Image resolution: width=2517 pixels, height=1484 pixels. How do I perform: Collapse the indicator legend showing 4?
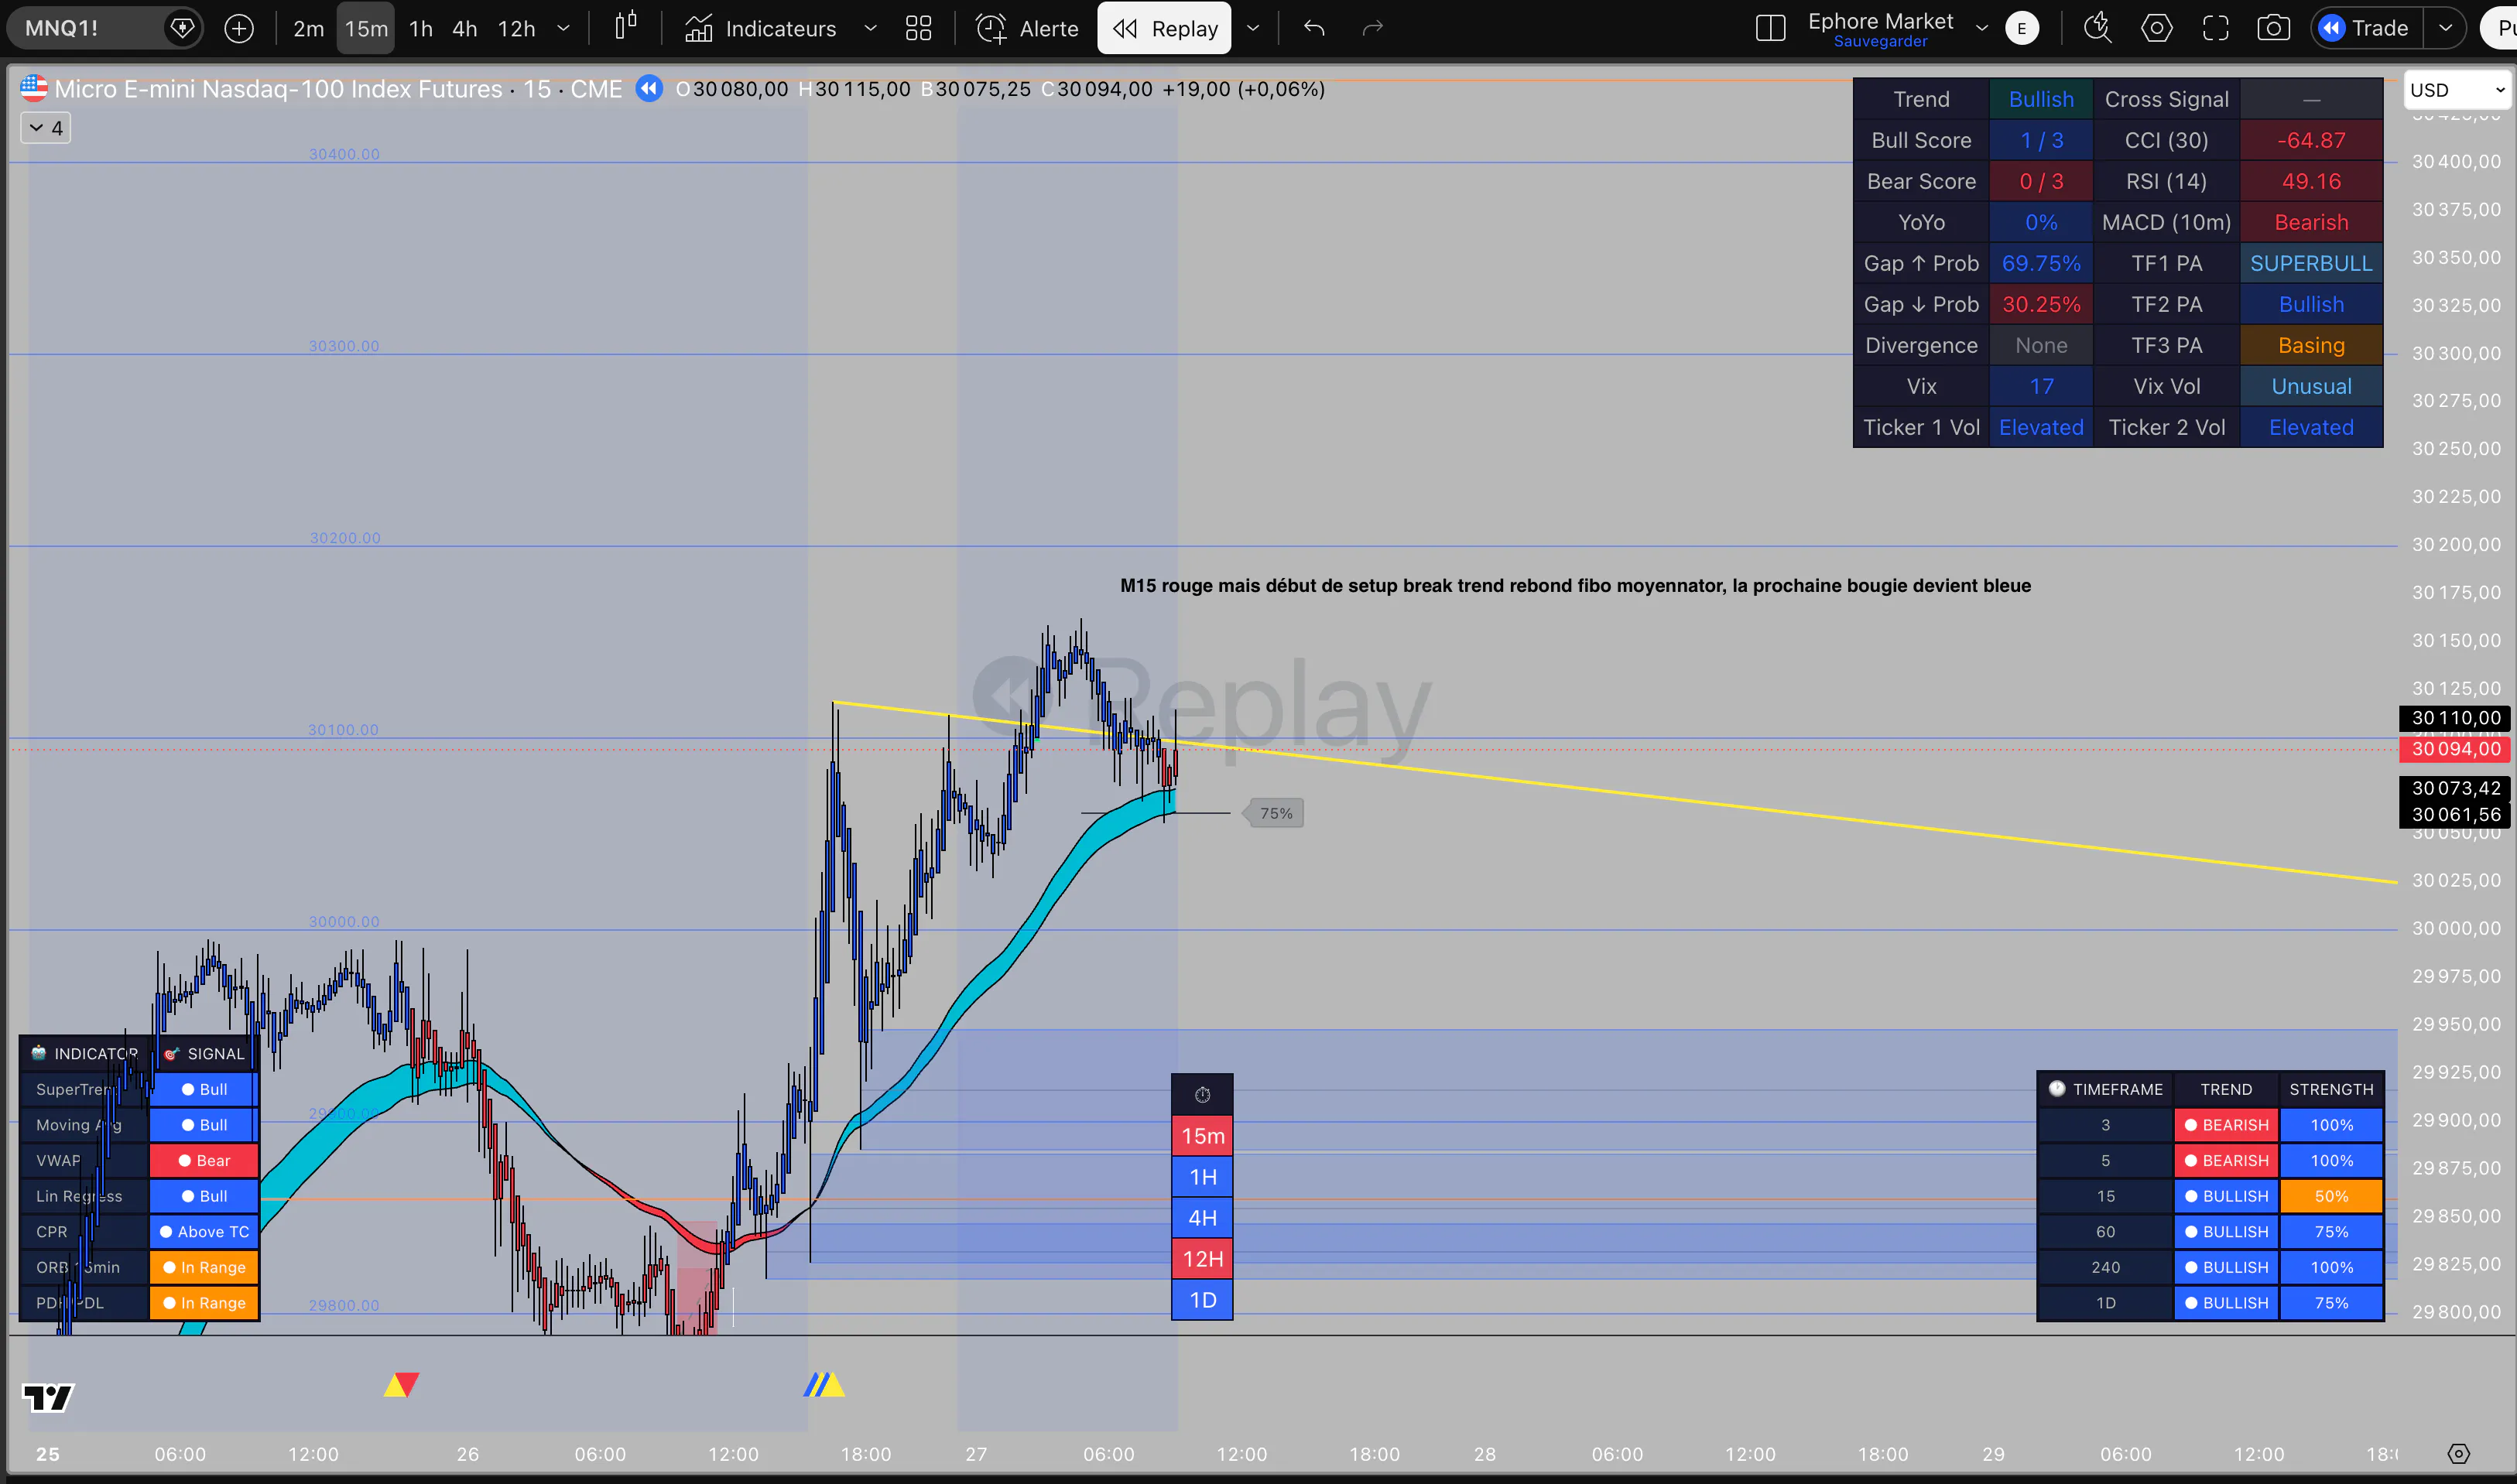coord(46,128)
